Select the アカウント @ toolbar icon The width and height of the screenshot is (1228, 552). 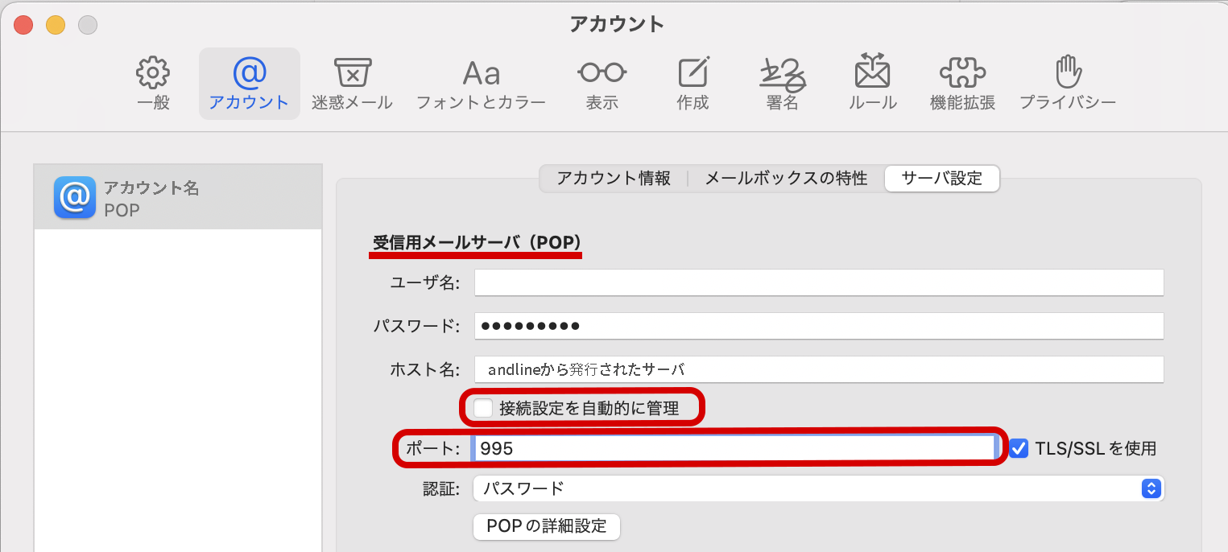click(x=249, y=74)
